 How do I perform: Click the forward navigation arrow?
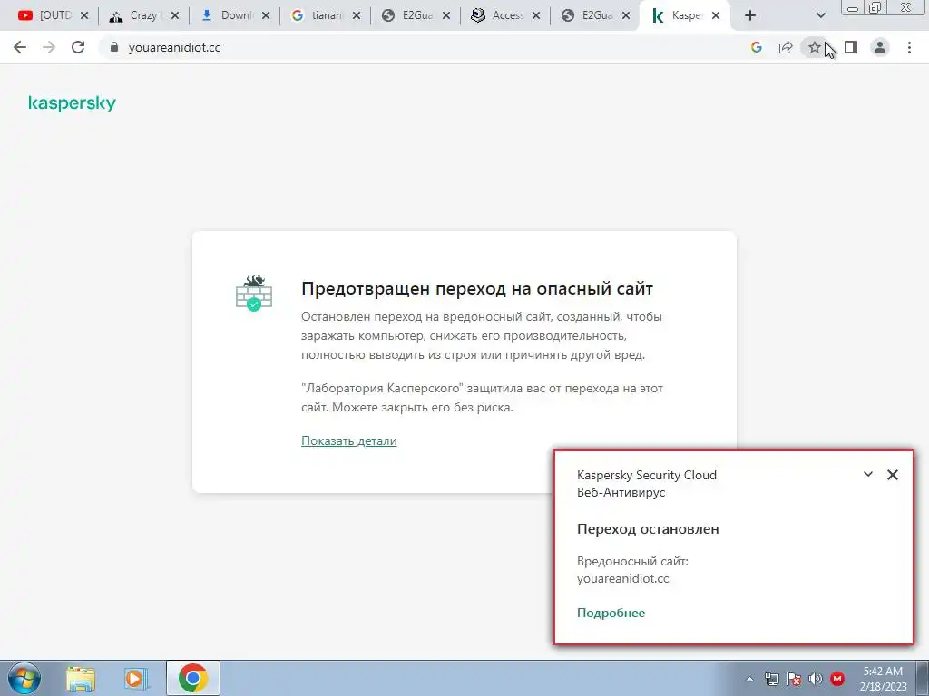pyautogui.click(x=49, y=47)
